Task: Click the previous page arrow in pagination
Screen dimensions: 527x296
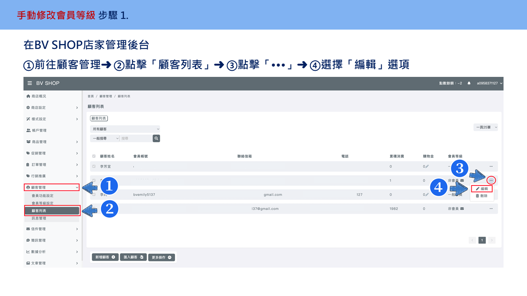Action: coord(473,240)
